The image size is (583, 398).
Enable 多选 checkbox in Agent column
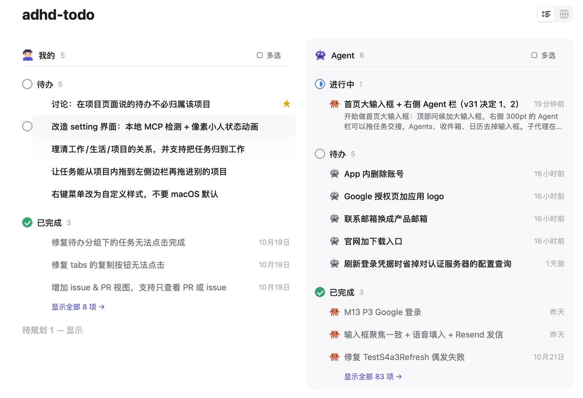point(534,55)
